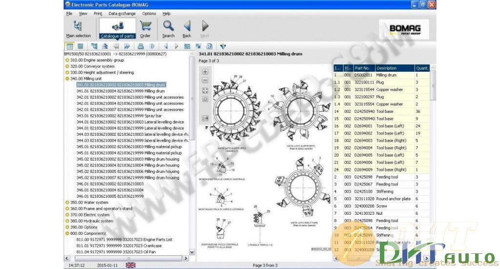This screenshot has height=269, width=500.
Task: Switch to second list view icon
Action: click(x=81, y=46)
